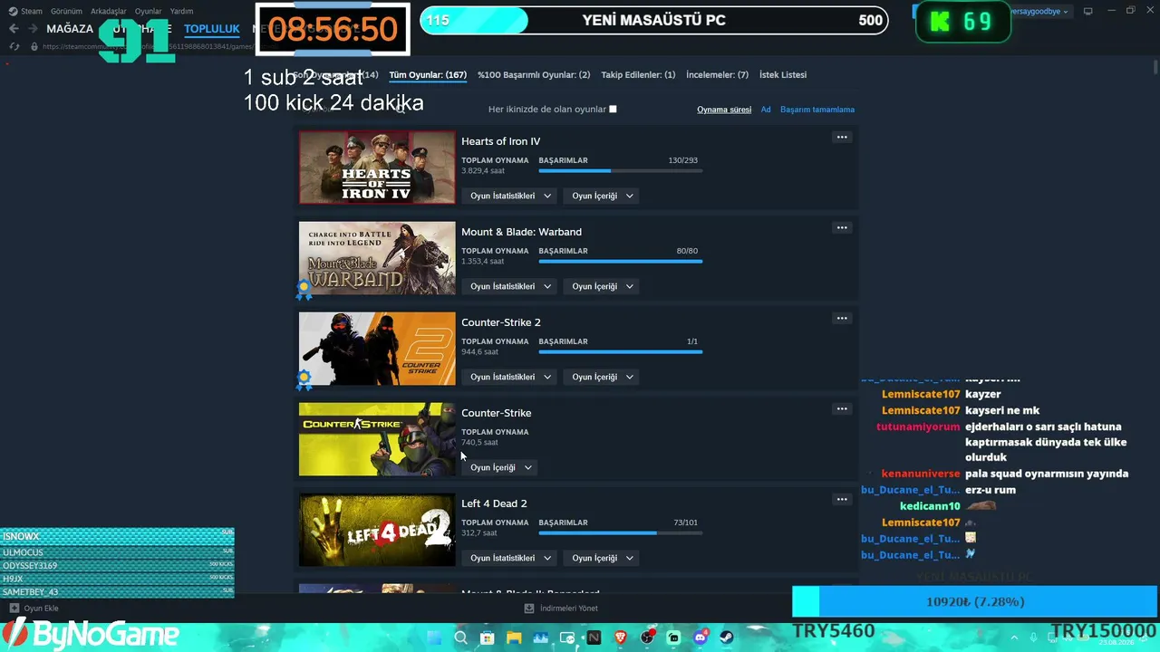Open the Görünüm menu
1160x652 pixels.
[x=66, y=11]
